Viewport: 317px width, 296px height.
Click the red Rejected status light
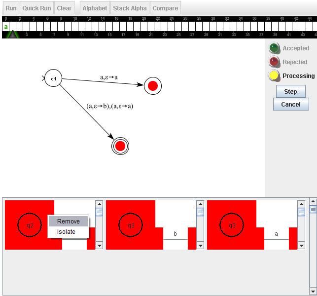pyautogui.click(x=274, y=62)
